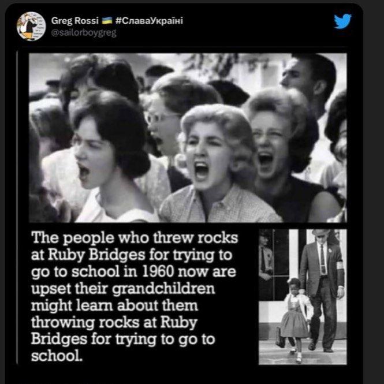Click the Ukraine flag emoji beside the name
Screen dimensions: 384x384
[x=107, y=21]
